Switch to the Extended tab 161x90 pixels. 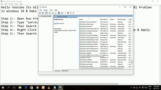pyautogui.click(x=57, y=70)
